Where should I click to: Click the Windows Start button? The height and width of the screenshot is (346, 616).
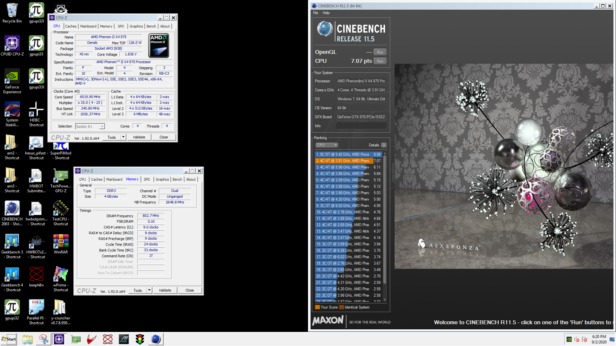tap(9, 339)
